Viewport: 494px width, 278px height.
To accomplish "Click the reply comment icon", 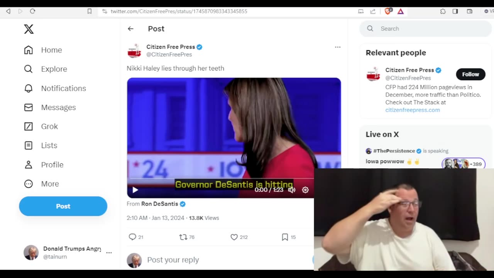I will pyautogui.click(x=132, y=237).
